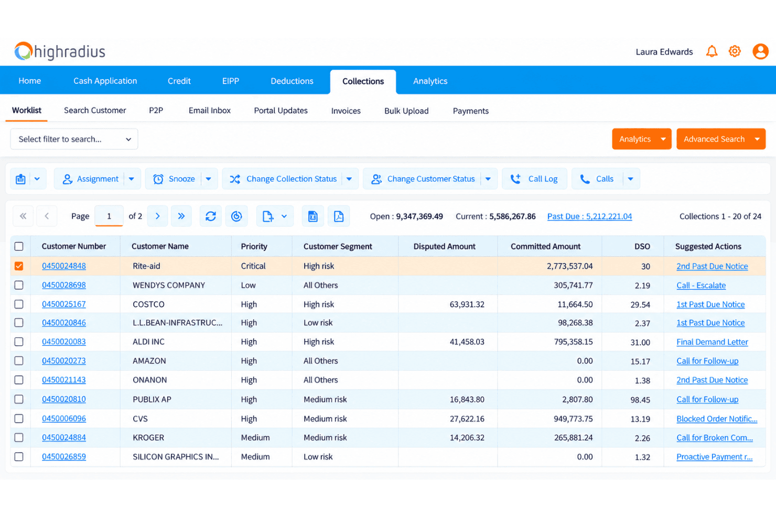Open the settings gear icon
Viewport: 776px width, 517px height.
[735, 51]
